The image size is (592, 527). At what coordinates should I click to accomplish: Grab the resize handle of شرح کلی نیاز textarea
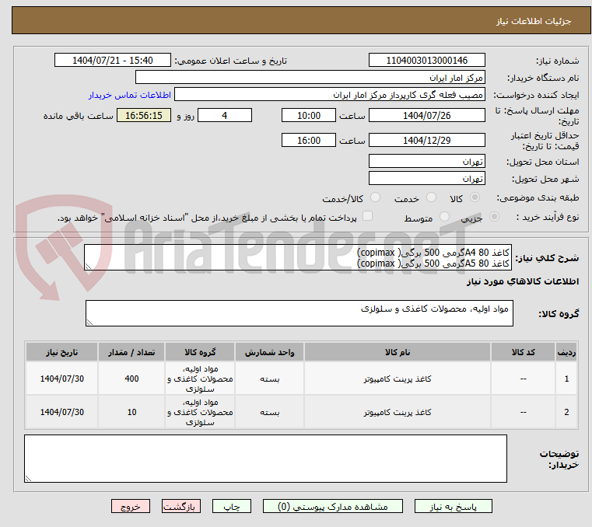pos(89,267)
